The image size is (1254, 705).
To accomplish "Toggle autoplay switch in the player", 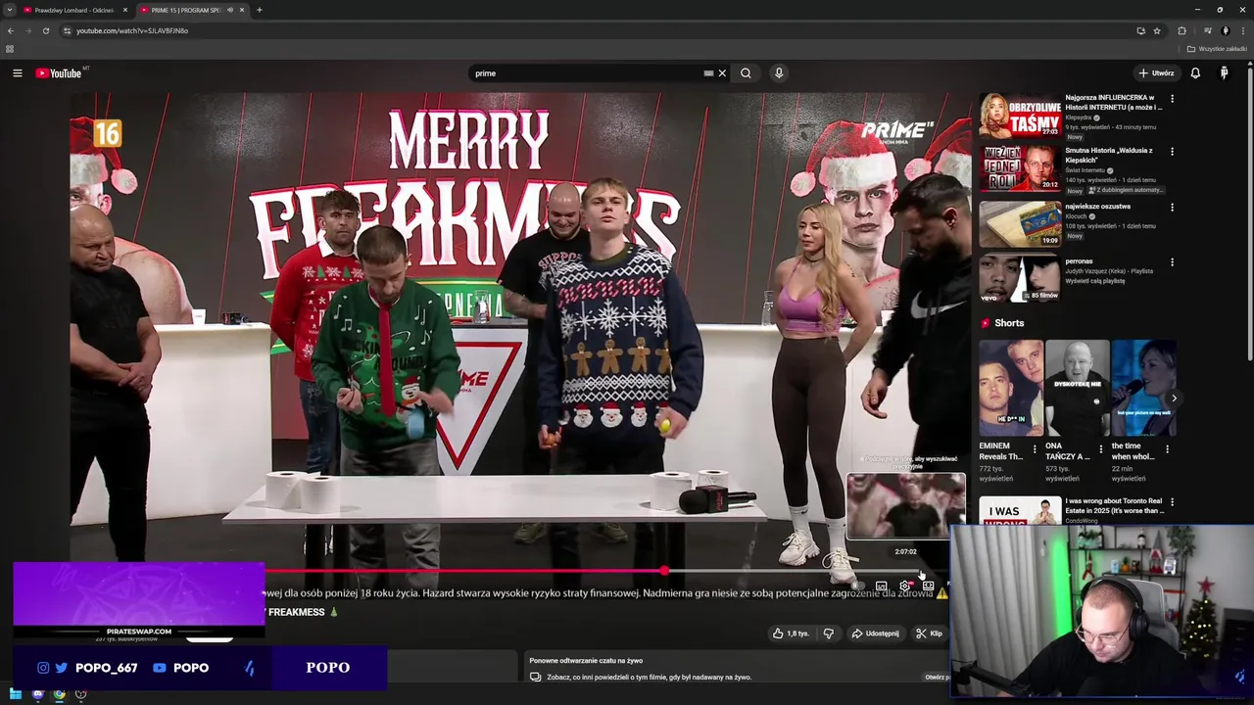I will (x=857, y=587).
